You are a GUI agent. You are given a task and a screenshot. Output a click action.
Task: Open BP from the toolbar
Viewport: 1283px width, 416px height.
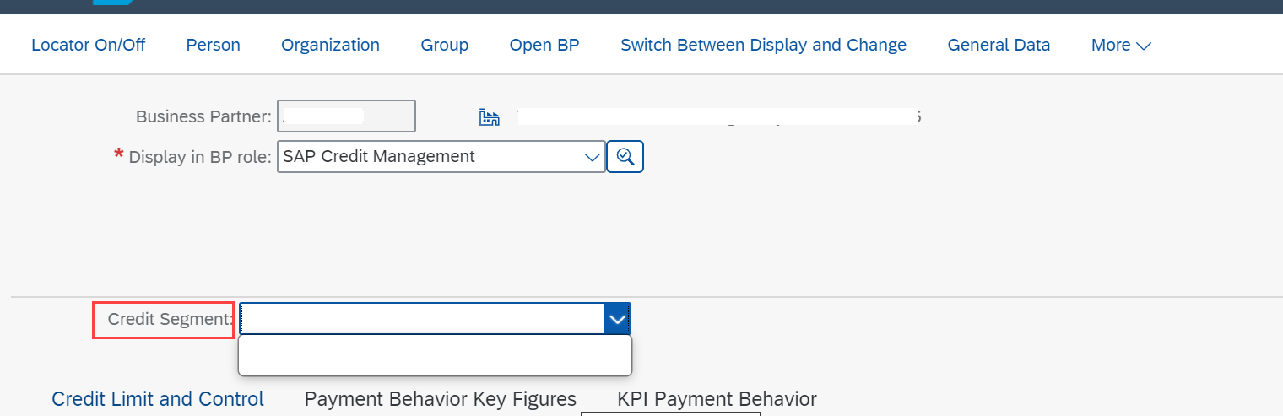click(x=544, y=45)
